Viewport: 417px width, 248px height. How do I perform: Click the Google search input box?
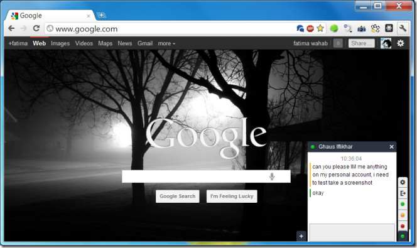pos(206,176)
